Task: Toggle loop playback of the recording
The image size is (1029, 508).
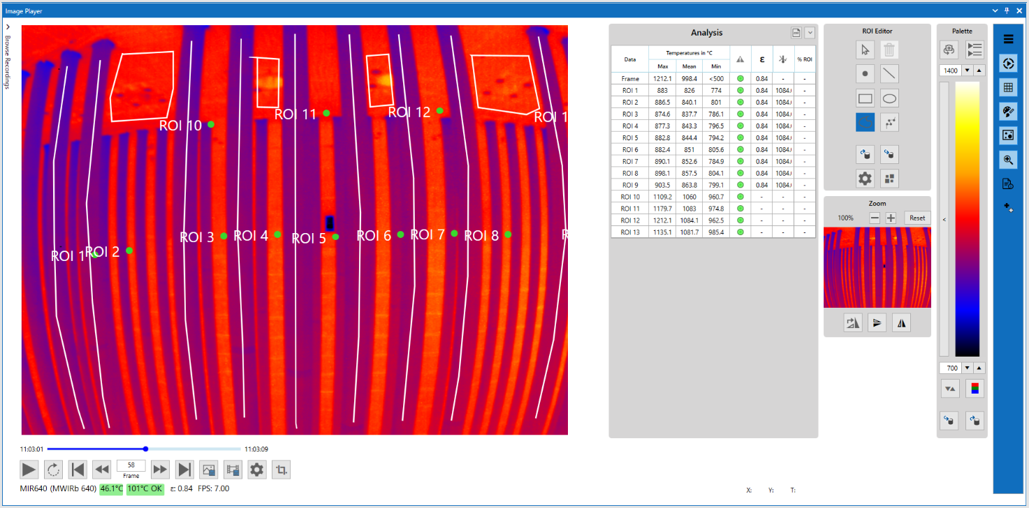Action: pos(54,470)
